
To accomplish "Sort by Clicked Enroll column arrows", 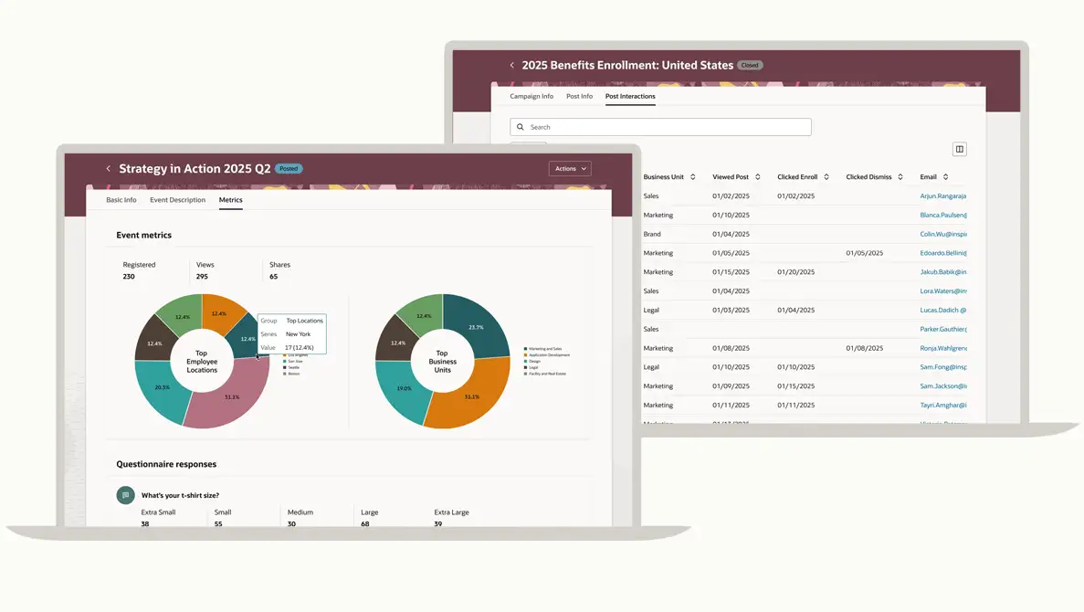I will pyautogui.click(x=826, y=177).
